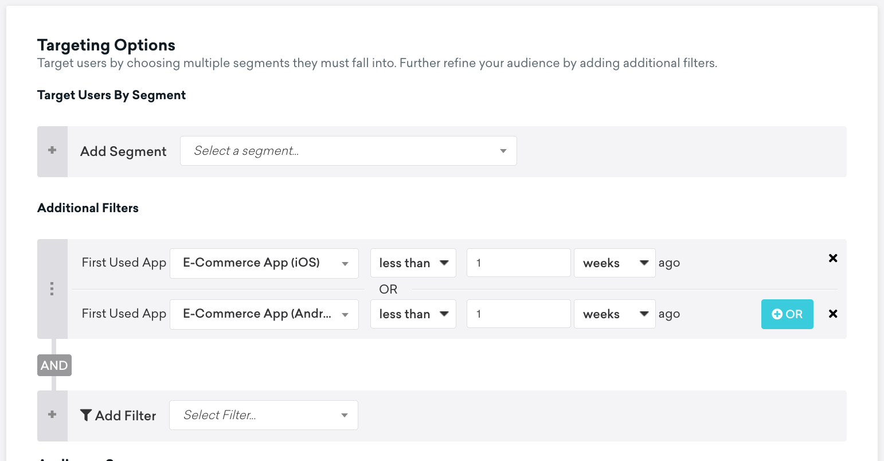The image size is (884, 461).
Task: Change the first row's 'less than' comparison
Action: pos(413,263)
